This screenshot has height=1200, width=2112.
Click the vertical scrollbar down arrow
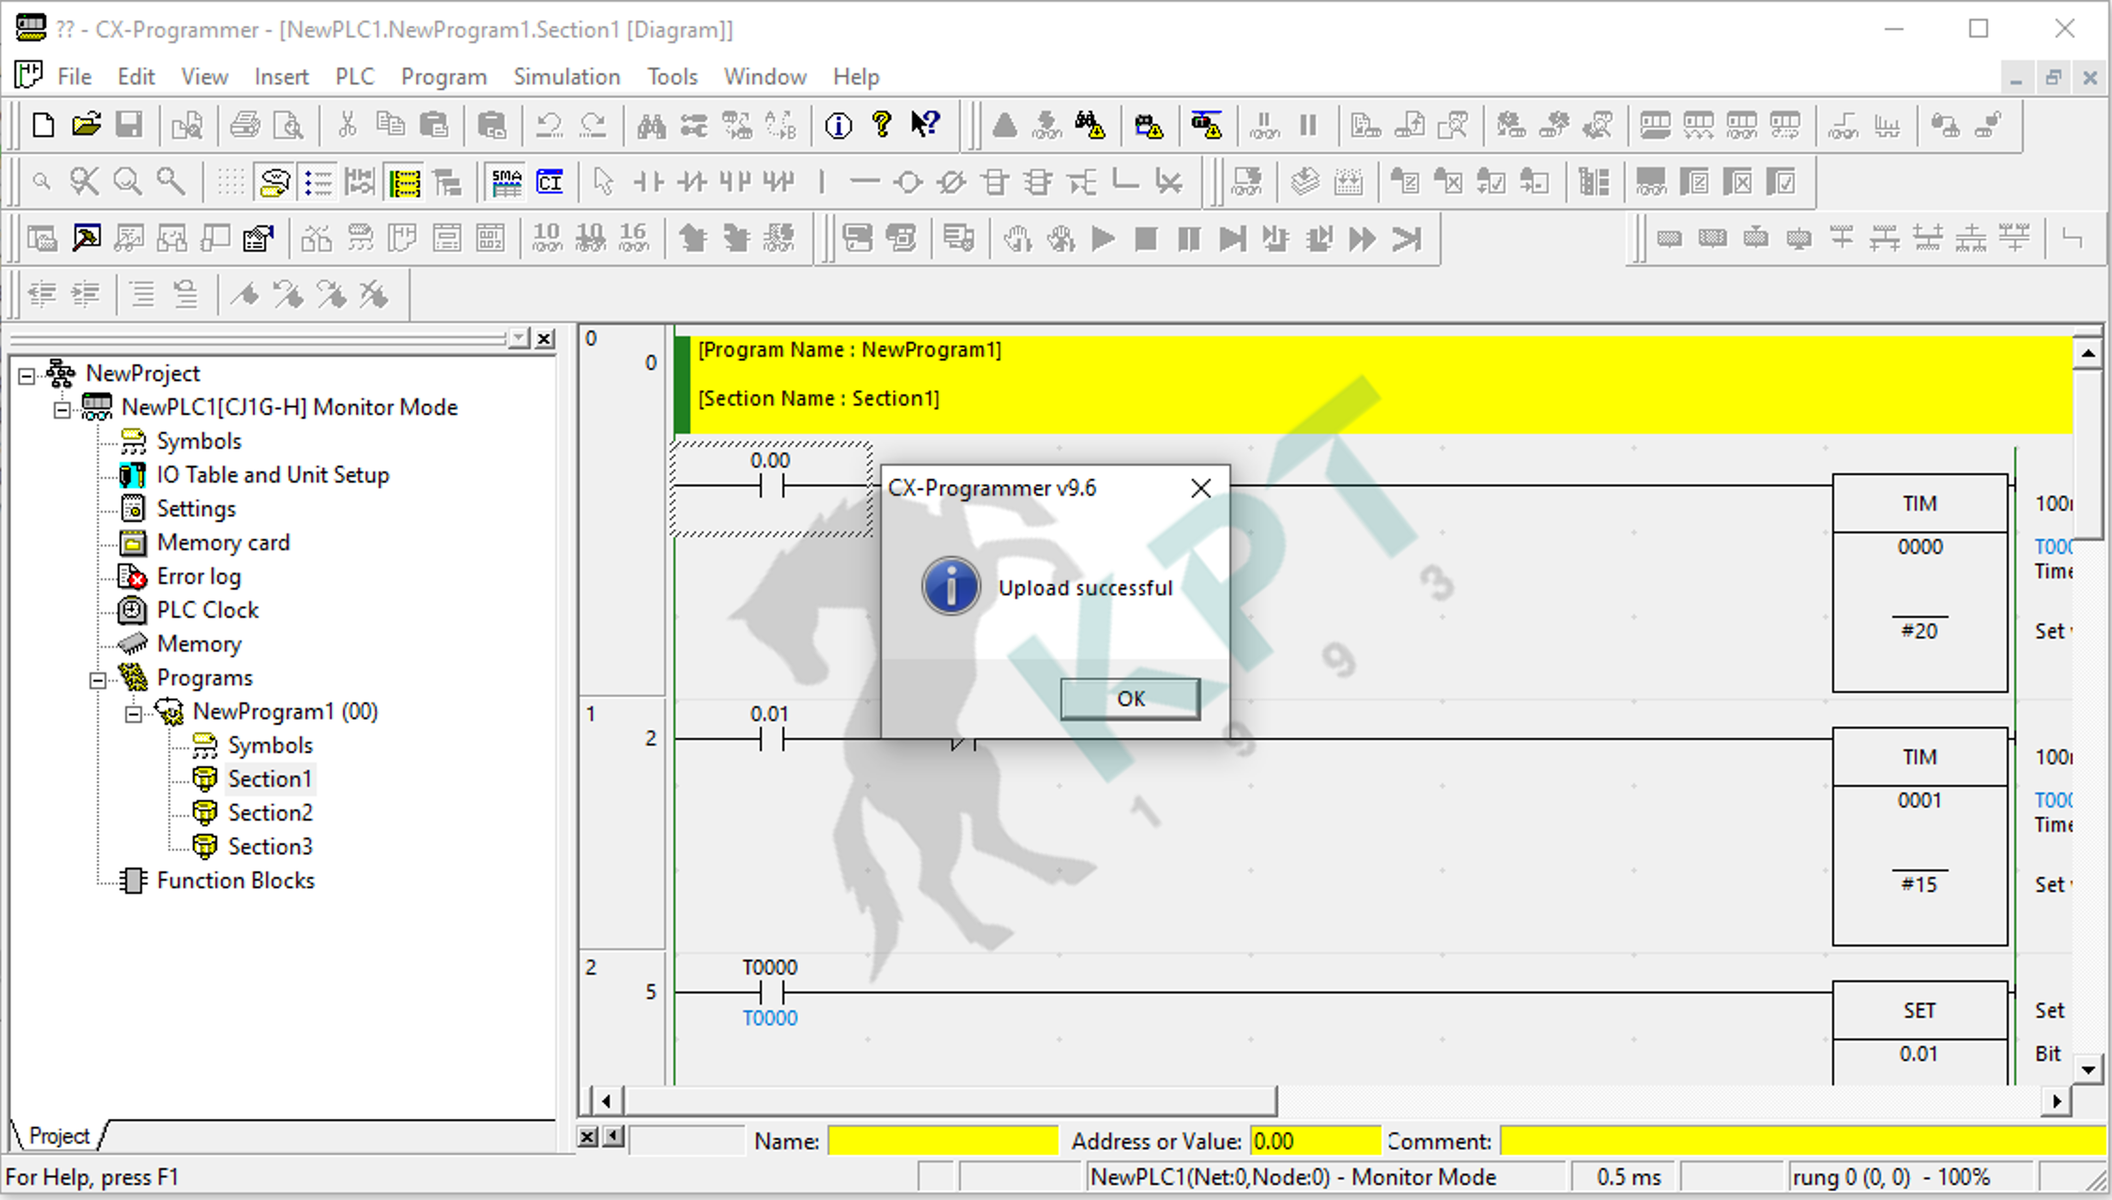pos(2087,1071)
